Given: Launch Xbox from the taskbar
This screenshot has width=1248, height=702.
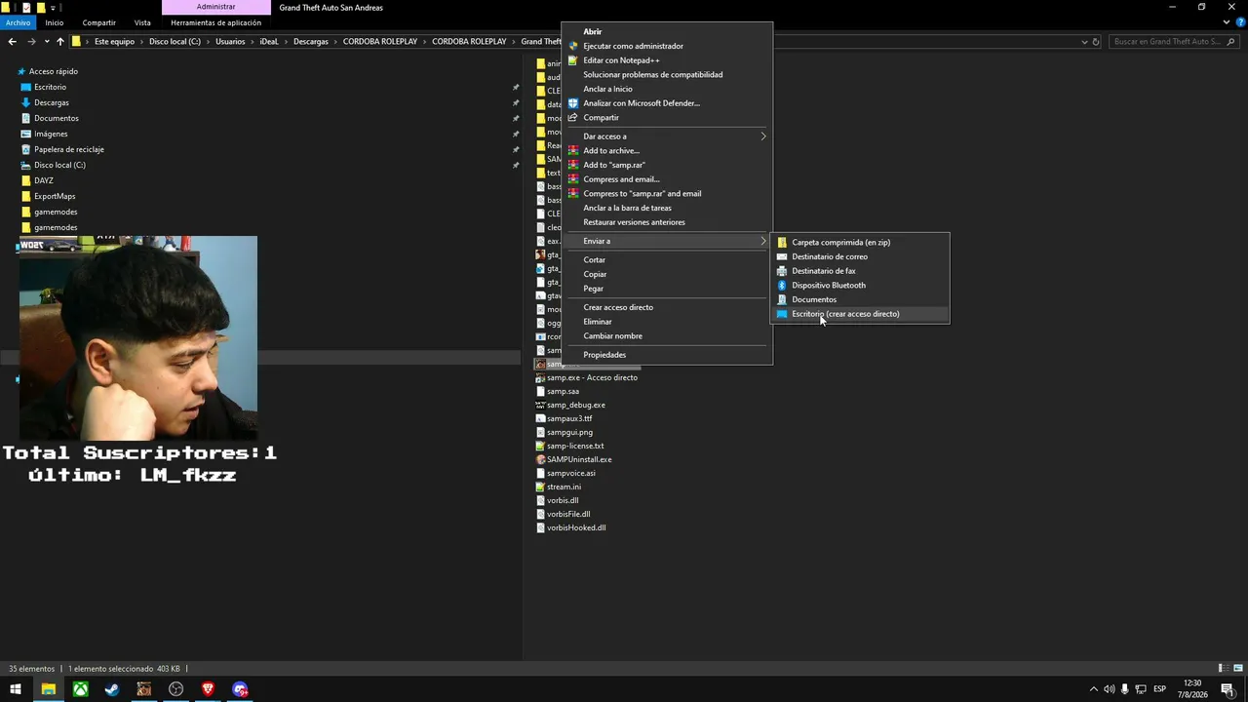Looking at the screenshot, I should [80, 689].
